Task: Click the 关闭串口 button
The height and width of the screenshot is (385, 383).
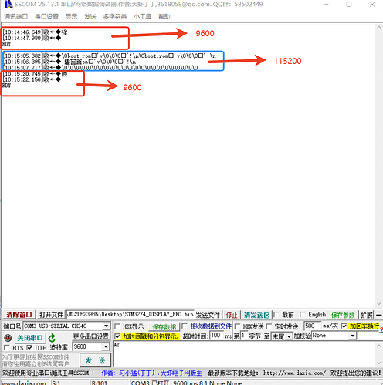Action: [x=29, y=338]
